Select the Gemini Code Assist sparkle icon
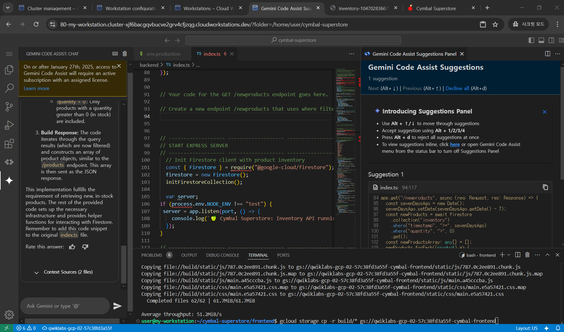The width and height of the screenshot is (564, 332). coord(9,180)
